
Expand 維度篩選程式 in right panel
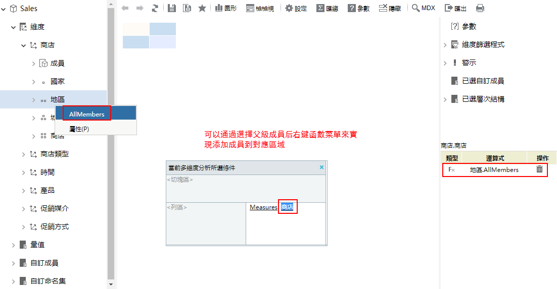[x=445, y=45]
